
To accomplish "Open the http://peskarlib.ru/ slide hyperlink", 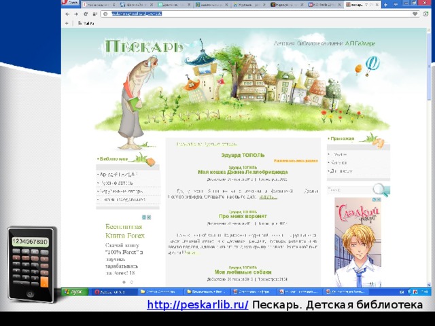I will [198, 305].
